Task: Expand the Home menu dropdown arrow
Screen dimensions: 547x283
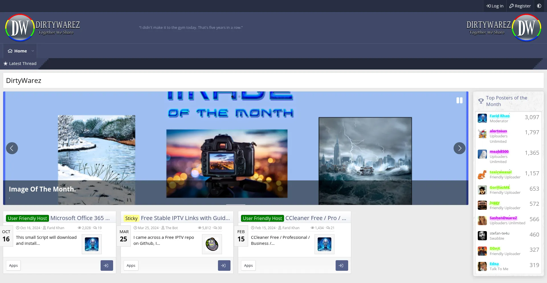Action: click(x=33, y=51)
